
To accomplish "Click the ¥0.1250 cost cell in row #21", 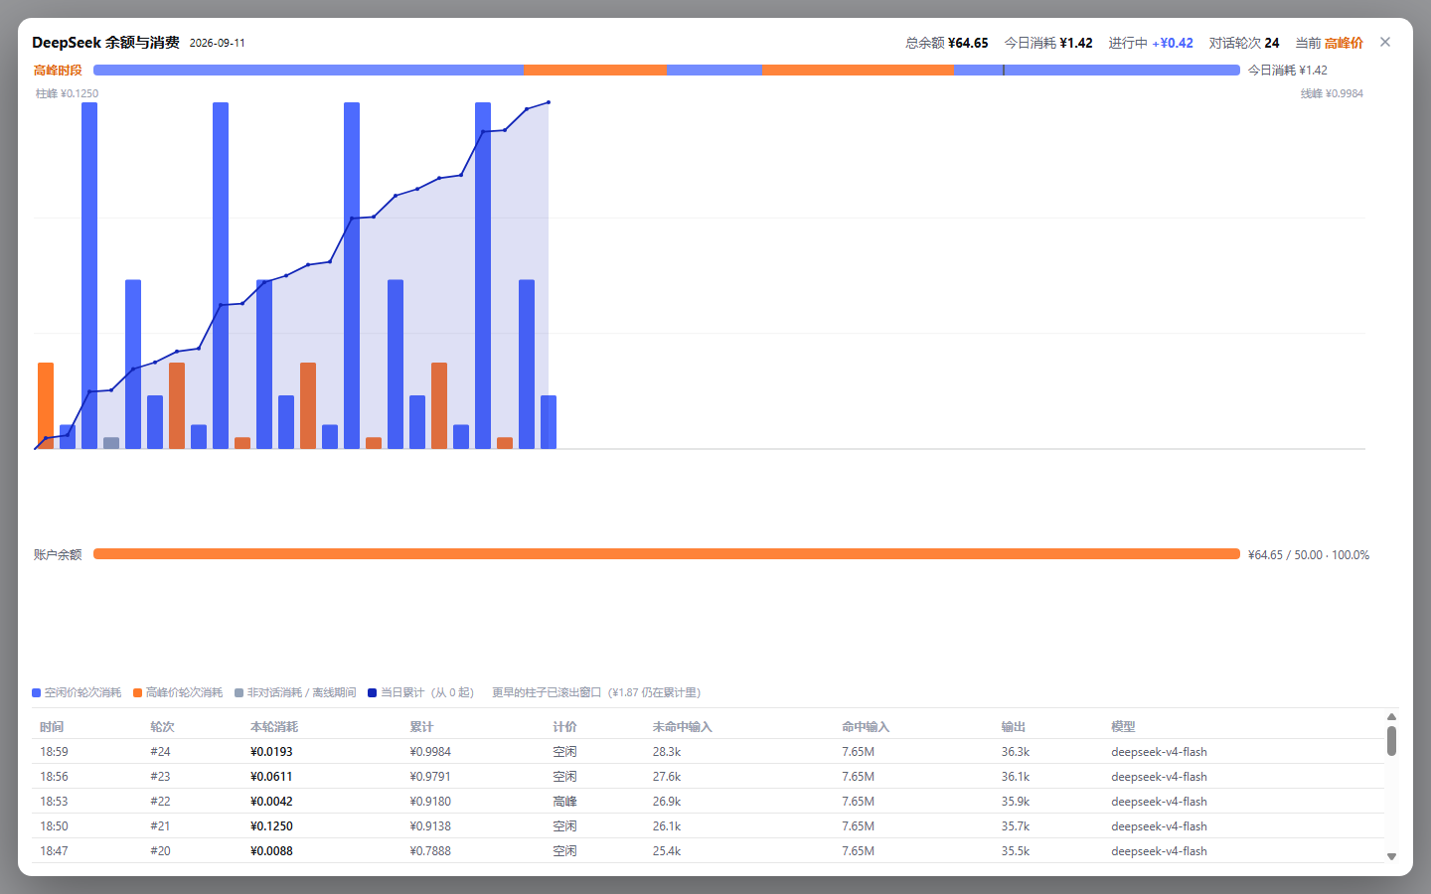I will click(271, 826).
